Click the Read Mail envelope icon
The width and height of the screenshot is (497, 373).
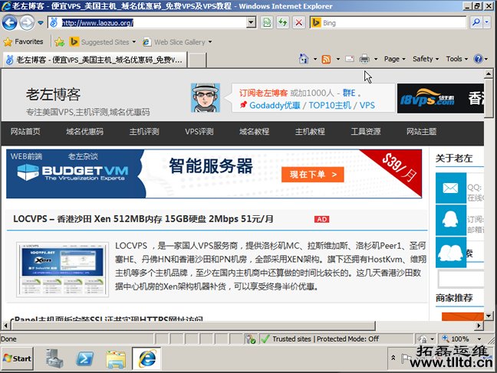point(350,59)
